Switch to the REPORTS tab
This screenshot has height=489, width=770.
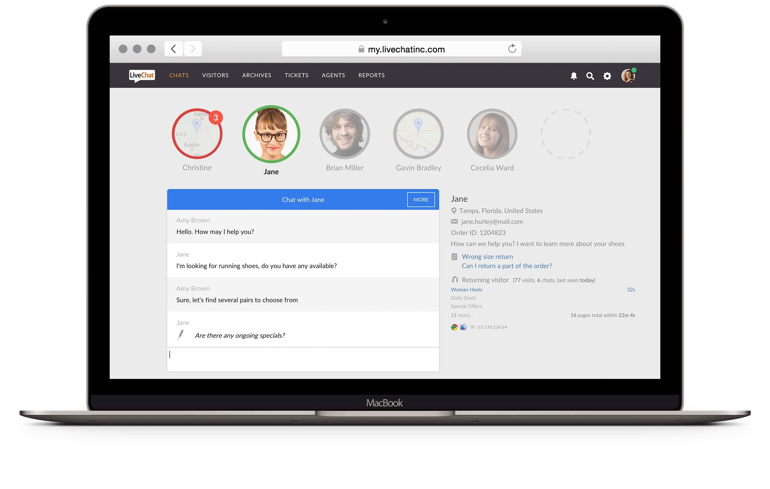[371, 75]
